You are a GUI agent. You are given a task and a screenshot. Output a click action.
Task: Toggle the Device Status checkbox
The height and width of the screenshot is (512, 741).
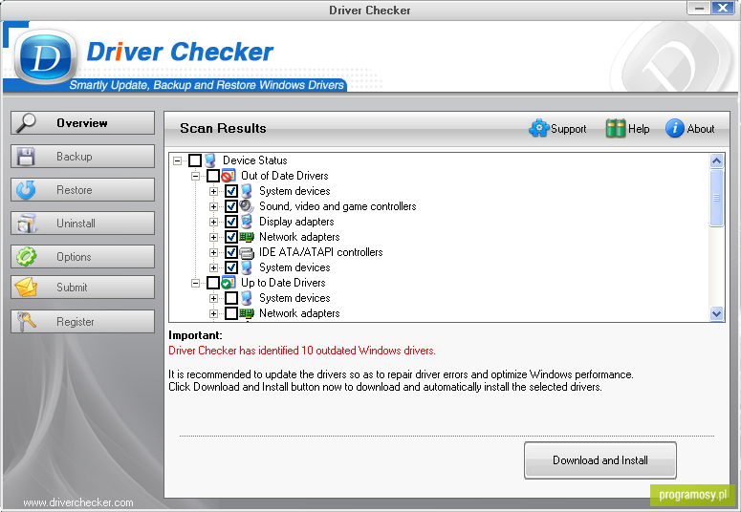pyautogui.click(x=195, y=160)
